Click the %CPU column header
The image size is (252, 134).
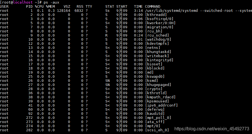pos(39,7)
